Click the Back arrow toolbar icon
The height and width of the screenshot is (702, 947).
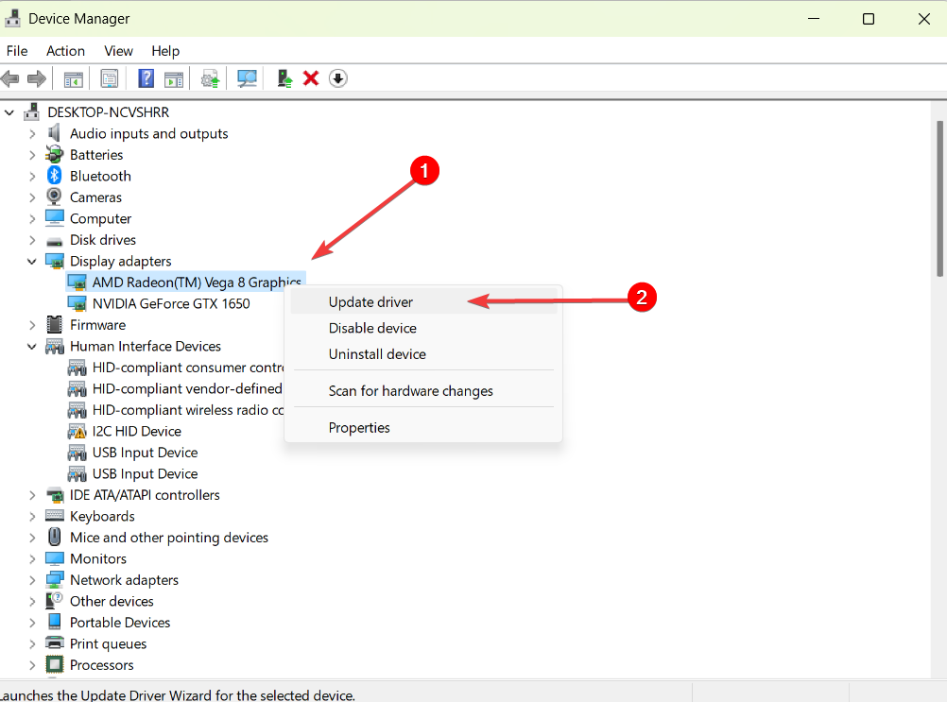tap(10, 78)
